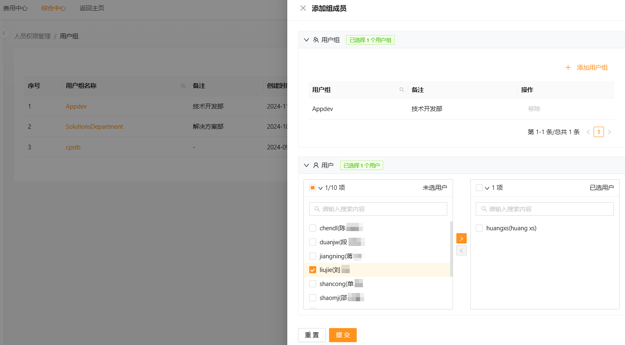Check the huangxs user in 已选用户 list

[479, 228]
